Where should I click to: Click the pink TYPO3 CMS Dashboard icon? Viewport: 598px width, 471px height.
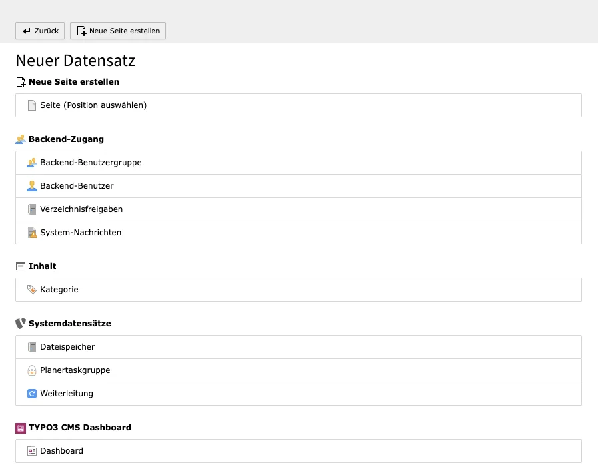20,427
